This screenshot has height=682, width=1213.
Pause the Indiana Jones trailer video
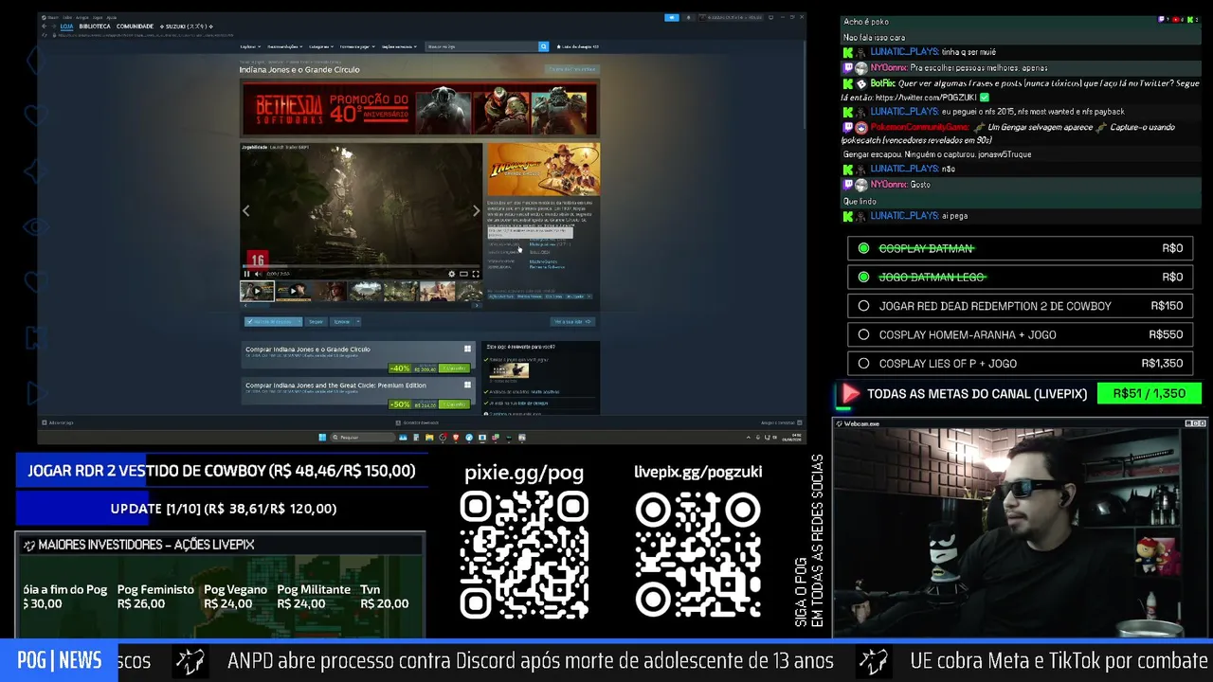point(246,274)
